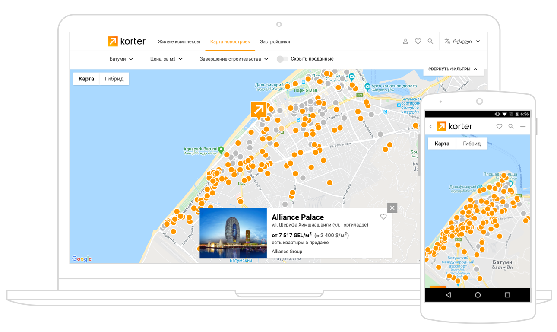
Task: Expand Завершение строительства filter
Action: pyautogui.click(x=234, y=59)
